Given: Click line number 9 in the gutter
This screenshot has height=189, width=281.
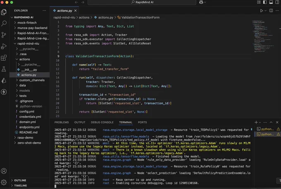Looking at the screenshot, I should [x=58, y=56].
